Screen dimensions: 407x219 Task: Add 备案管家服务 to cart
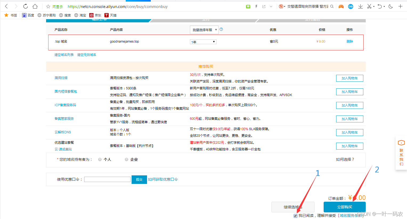[x=350, y=119]
